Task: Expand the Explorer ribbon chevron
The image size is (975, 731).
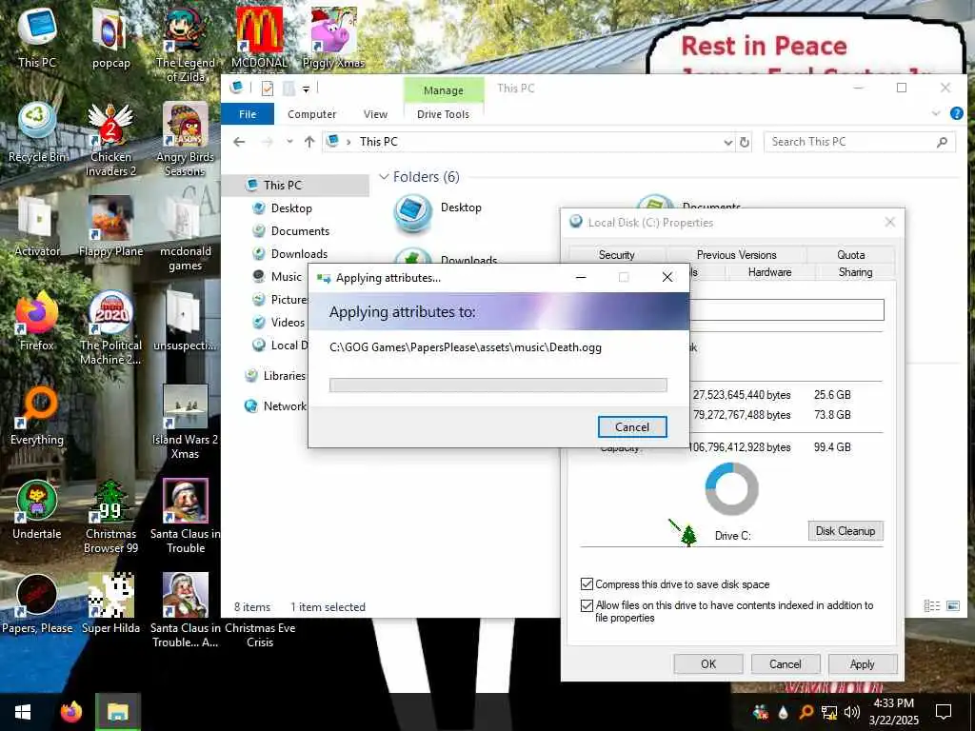Action: tap(936, 114)
